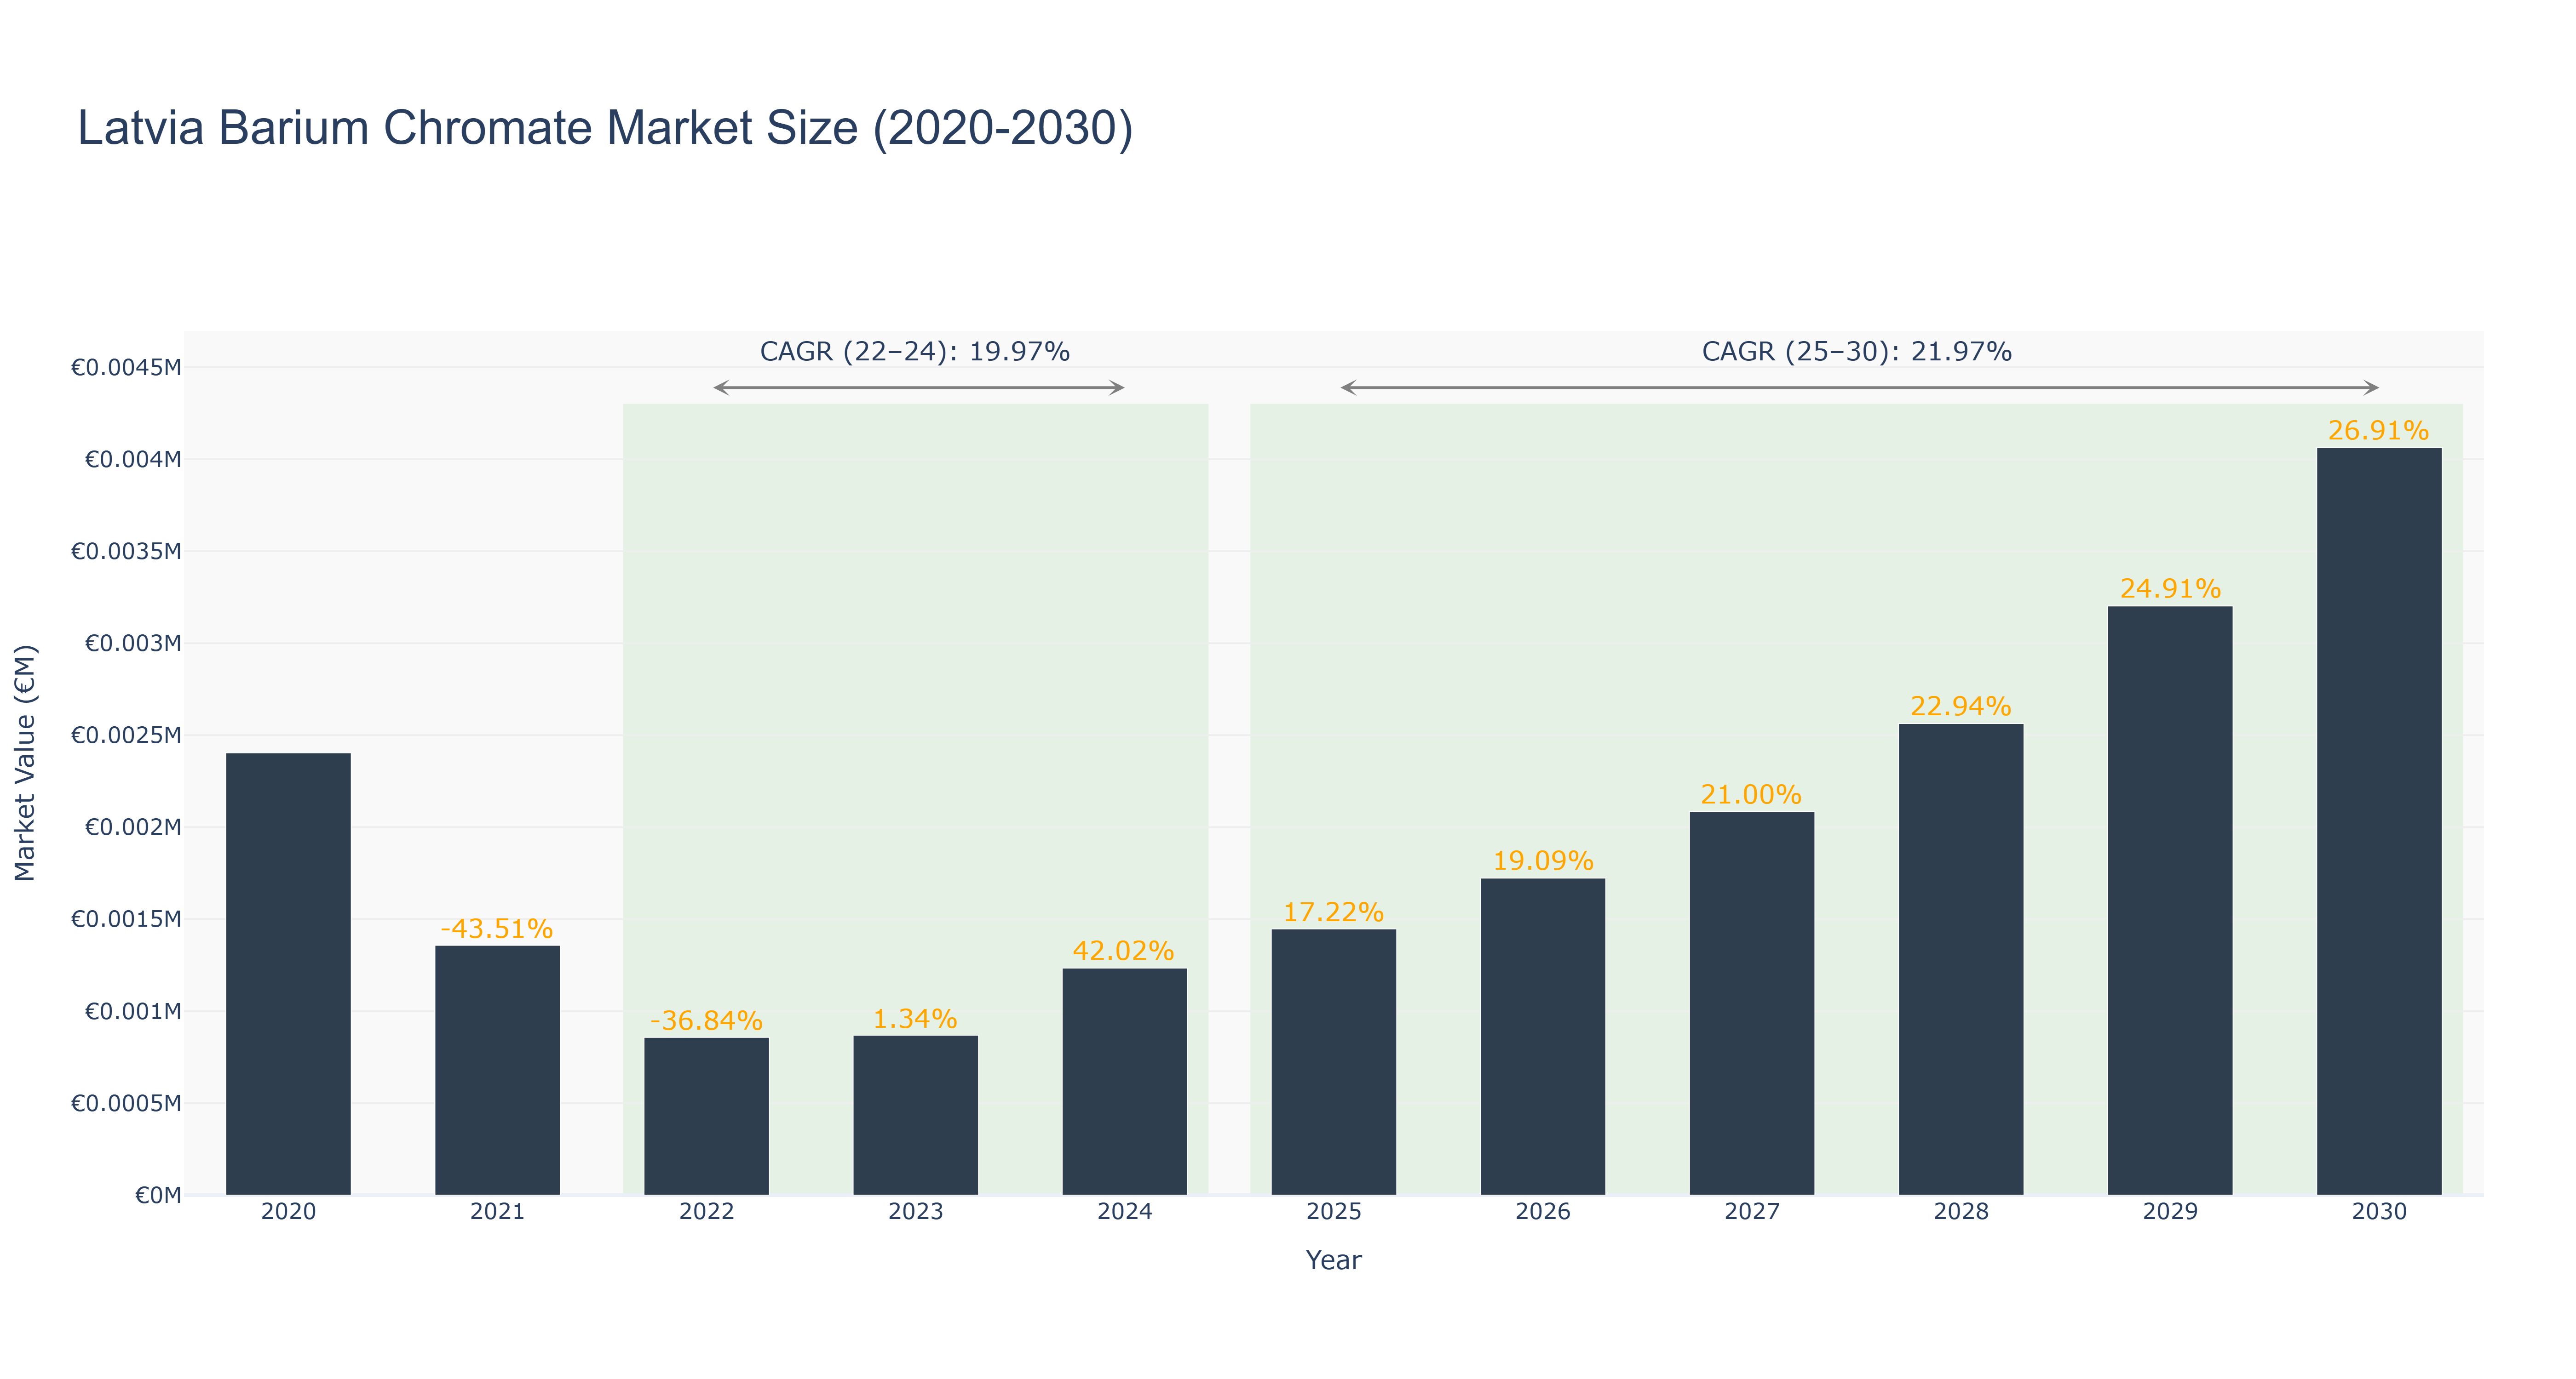
Task: Click the '-43.51%' growth label
Action: click(497, 929)
